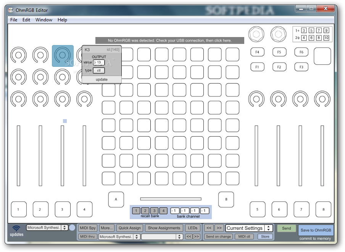Click the large blank pad next to F6
The height and width of the screenshot is (252, 345).
[x=322, y=56]
